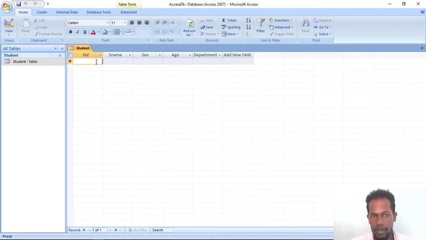This screenshot has height=240, width=426.
Task: Click the Cut command
Action: pyautogui.click(x=39, y=21)
